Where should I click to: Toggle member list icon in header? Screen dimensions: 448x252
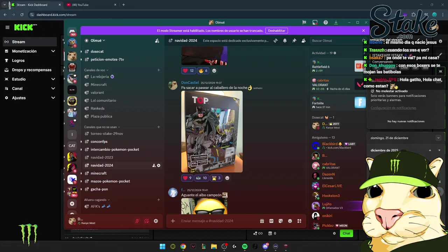click(x=303, y=41)
